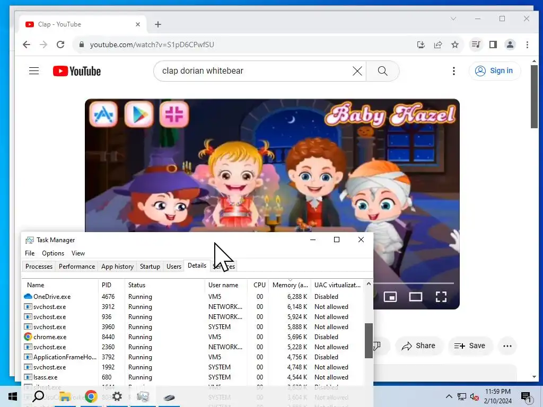
Task: Open Task Manager Options menu
Action: 53,253
